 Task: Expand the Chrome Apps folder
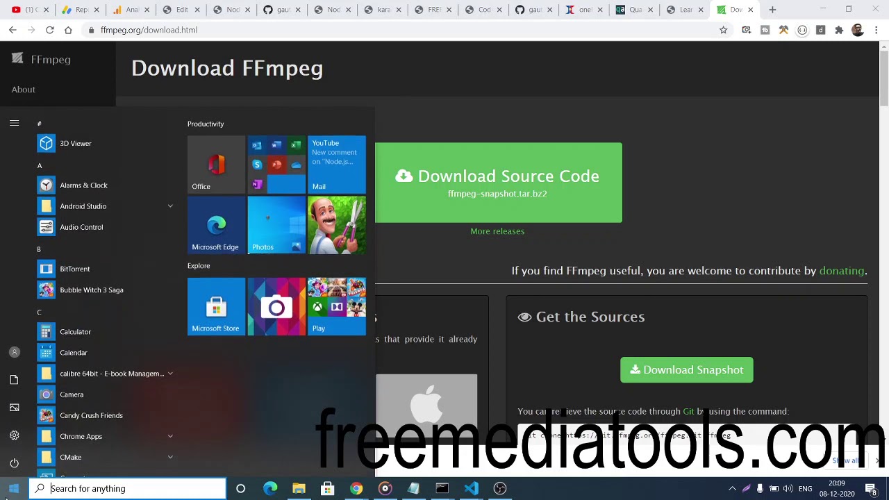169,436
